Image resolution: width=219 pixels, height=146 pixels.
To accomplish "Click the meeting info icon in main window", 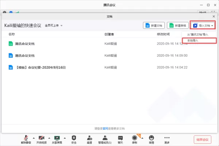I will [4, 12].
